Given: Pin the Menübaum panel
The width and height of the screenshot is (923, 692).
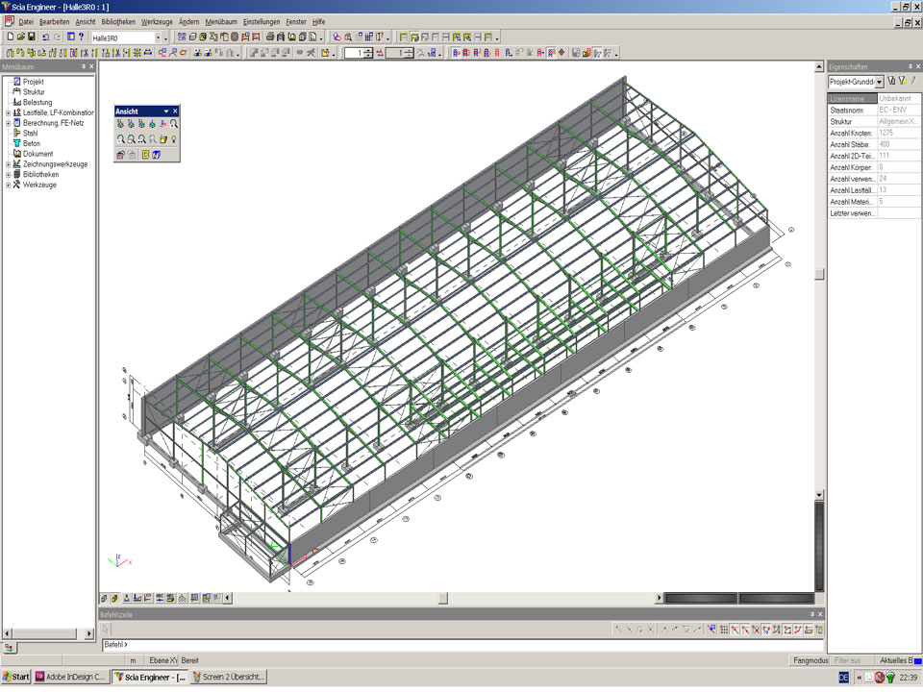Looking at the screenshot, I should tap(83, 66).
